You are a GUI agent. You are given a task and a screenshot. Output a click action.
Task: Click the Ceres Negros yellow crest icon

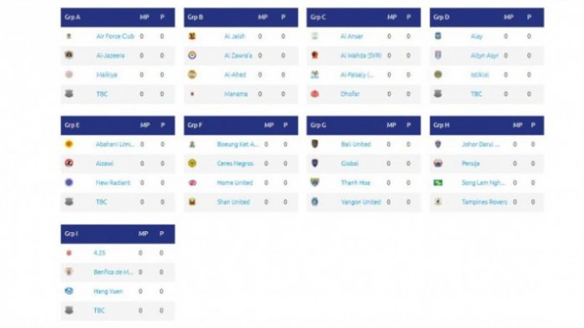tap(192, 164)
